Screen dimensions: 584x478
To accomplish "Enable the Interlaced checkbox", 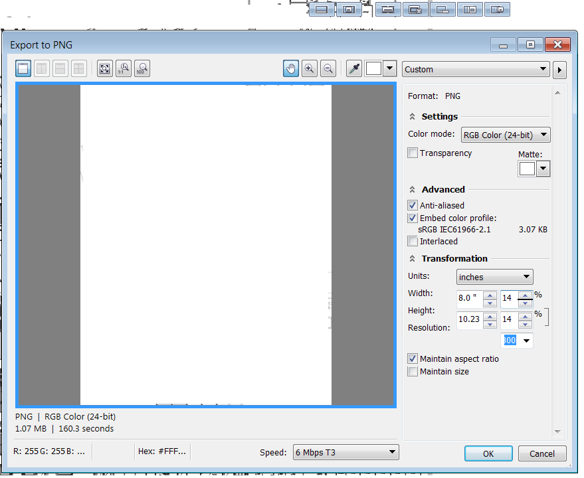I will 413,242.
